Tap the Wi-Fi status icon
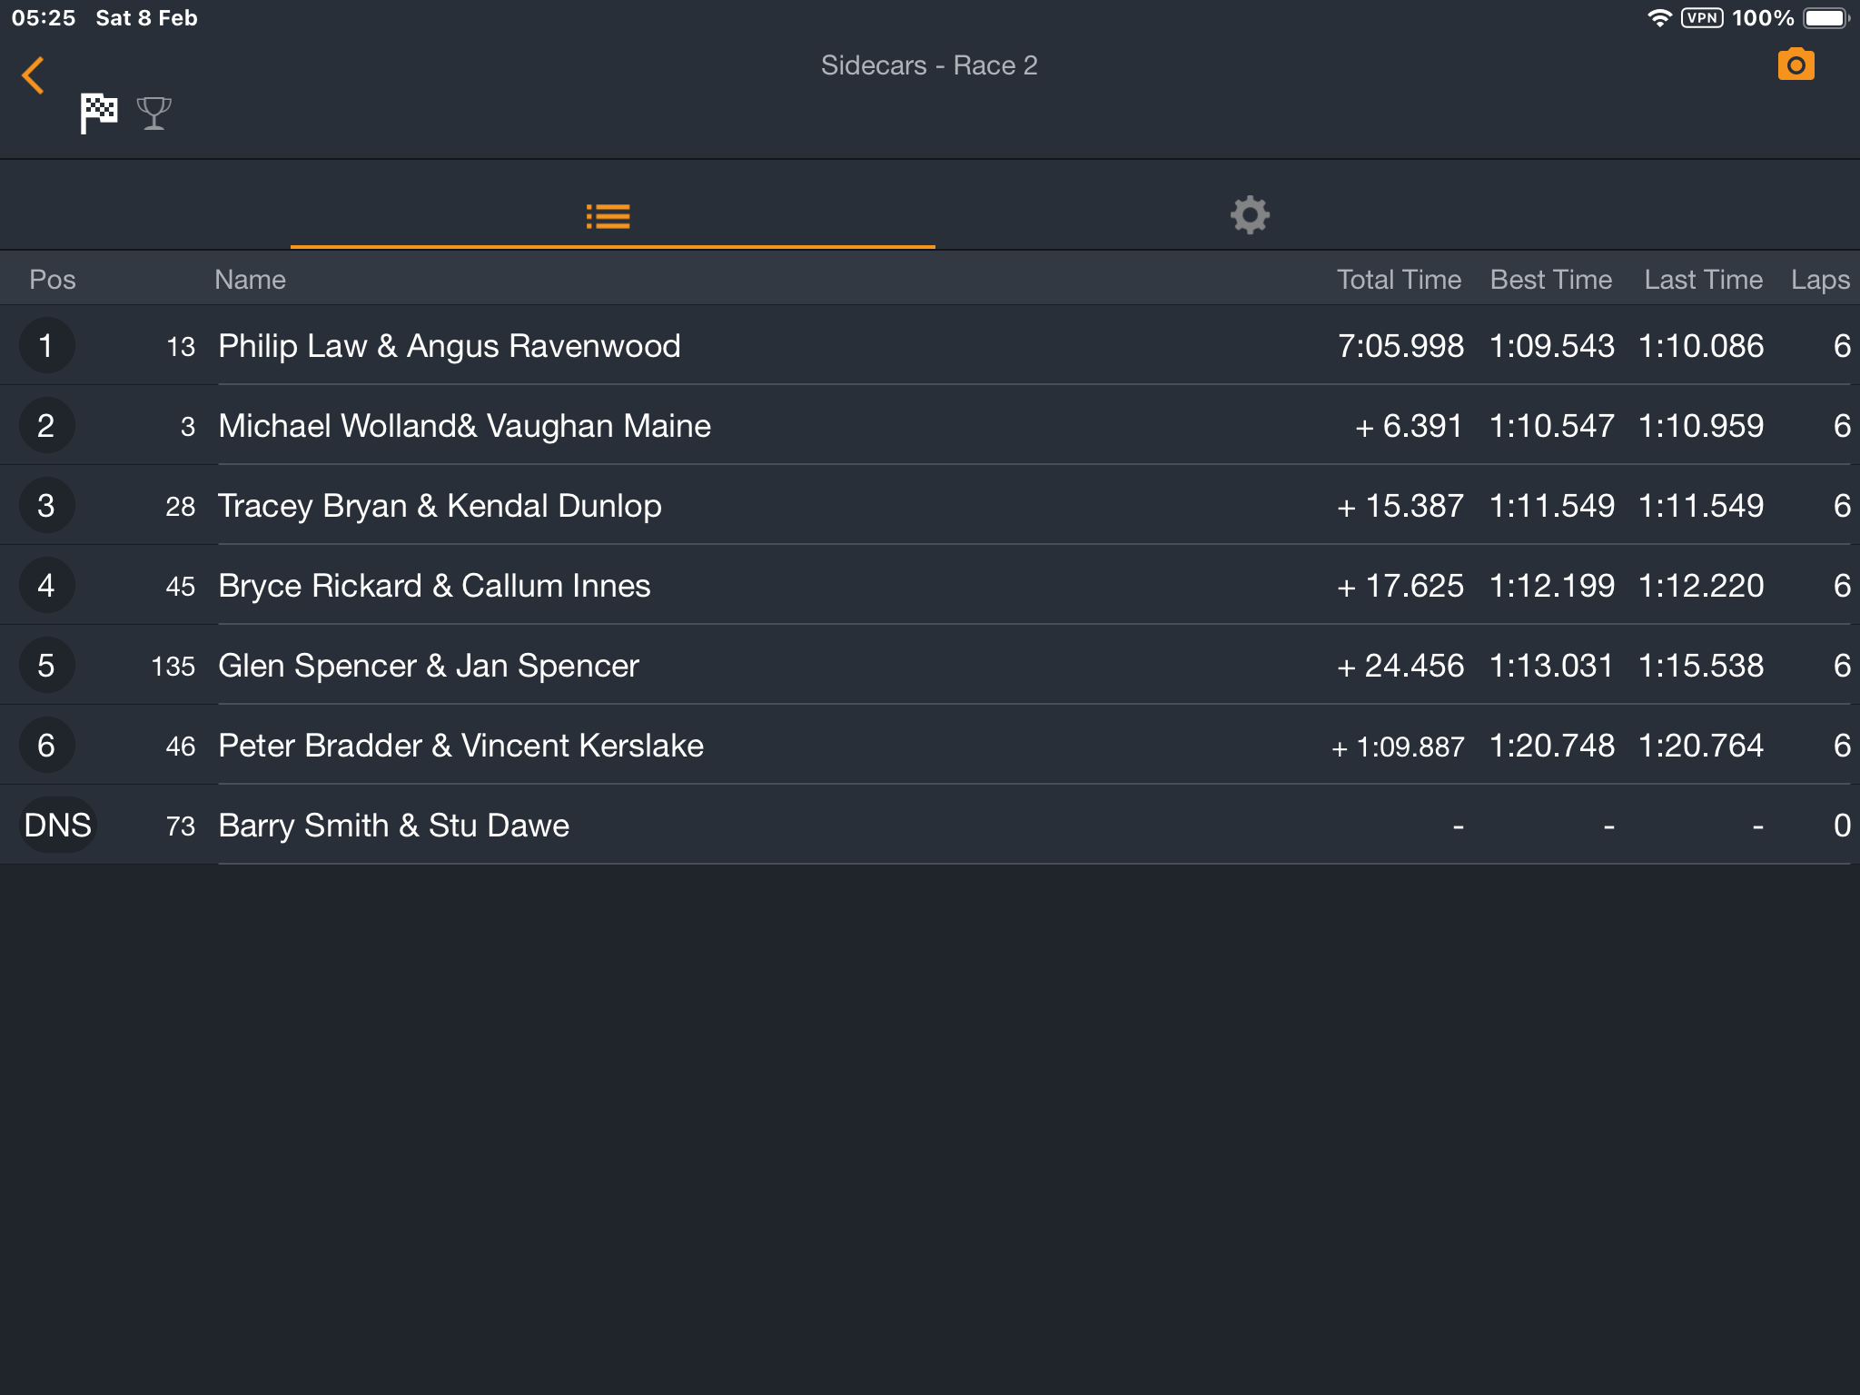Image resolution: width=1860 pixels, height=1395 pixels. click(x=1659, y=18)
